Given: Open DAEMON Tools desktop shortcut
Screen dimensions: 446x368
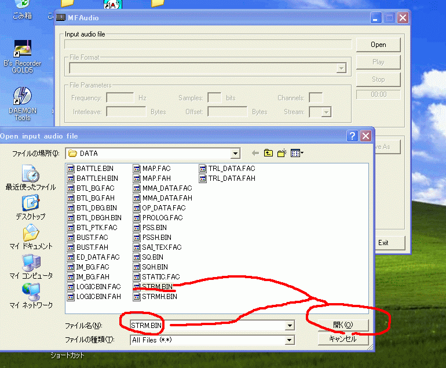Looking at the screenshot, I should [x=23, y=103].
